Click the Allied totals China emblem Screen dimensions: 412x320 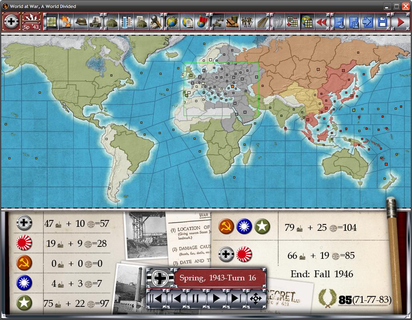pos(244,226)
